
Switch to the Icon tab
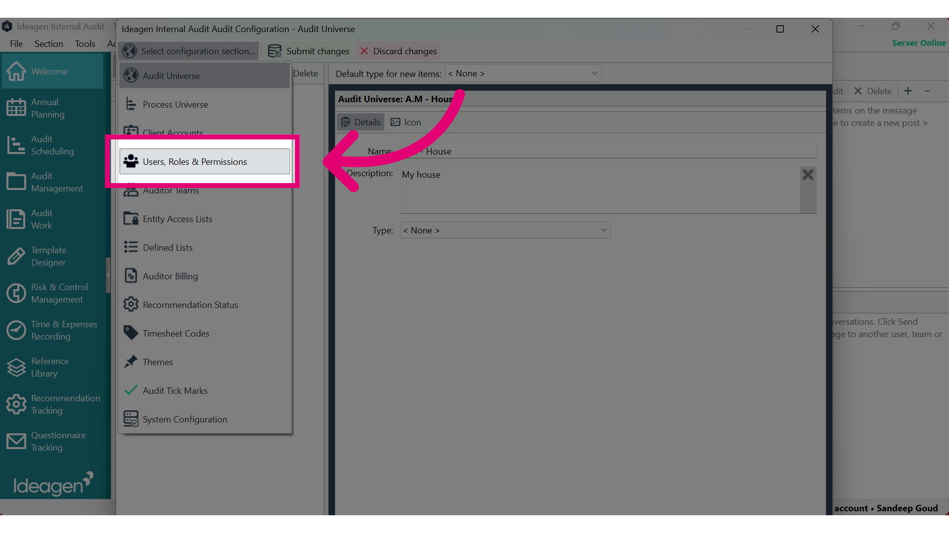click(406, 122)
